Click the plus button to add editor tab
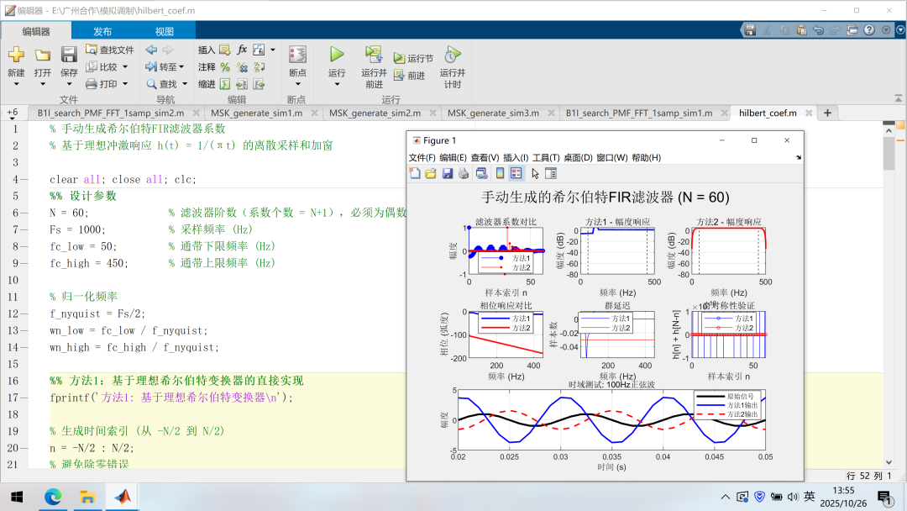The width and height of the screenshot is (907, 511). pos(827,113)
